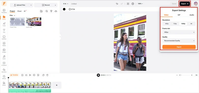
Task: Open the Frame rate 30fps dropdown
Action: coord(179,32)
